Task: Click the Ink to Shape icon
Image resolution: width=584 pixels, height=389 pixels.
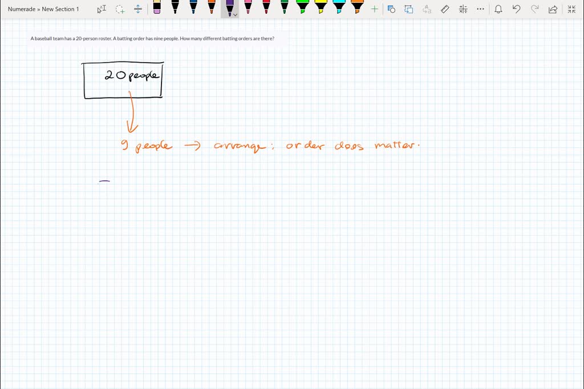Action: coord(409,9)
